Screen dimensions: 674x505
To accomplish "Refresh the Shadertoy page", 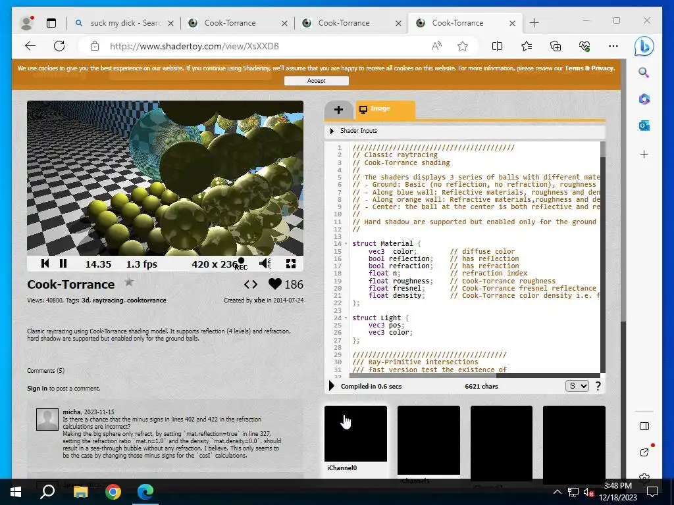I will (59, 46).
